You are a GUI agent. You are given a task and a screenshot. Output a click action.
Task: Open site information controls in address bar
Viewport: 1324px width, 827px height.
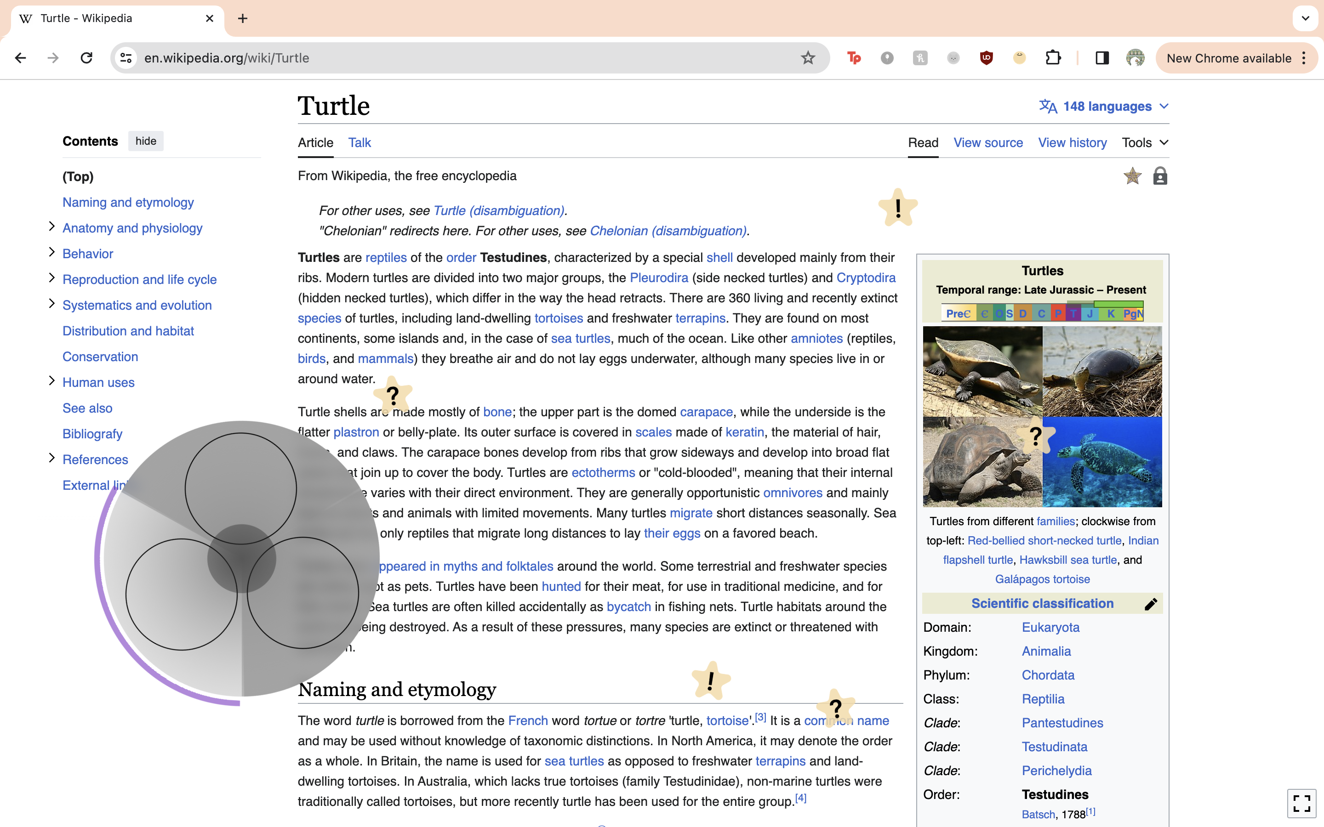pyautogui.click(x=126, y=58)
